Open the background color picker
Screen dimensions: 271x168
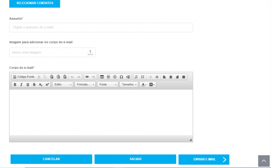tap(152, 84)
